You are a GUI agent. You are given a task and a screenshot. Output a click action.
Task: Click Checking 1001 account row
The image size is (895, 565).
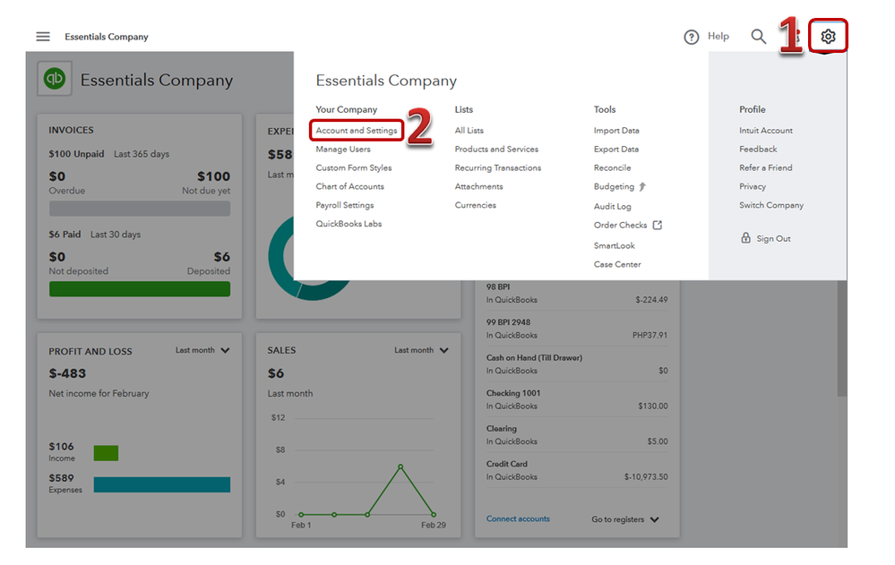(576, 399)
